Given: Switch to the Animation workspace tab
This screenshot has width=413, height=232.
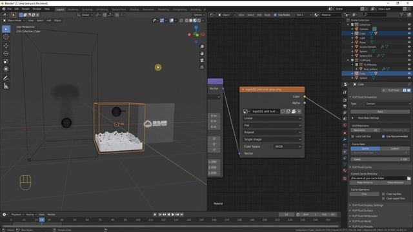Looking at the screenshot, I should click(x=148, y=10).
